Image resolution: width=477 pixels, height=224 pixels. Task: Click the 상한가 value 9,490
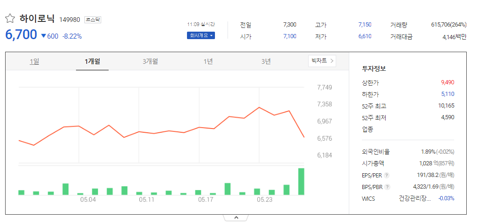coord(448,82)
